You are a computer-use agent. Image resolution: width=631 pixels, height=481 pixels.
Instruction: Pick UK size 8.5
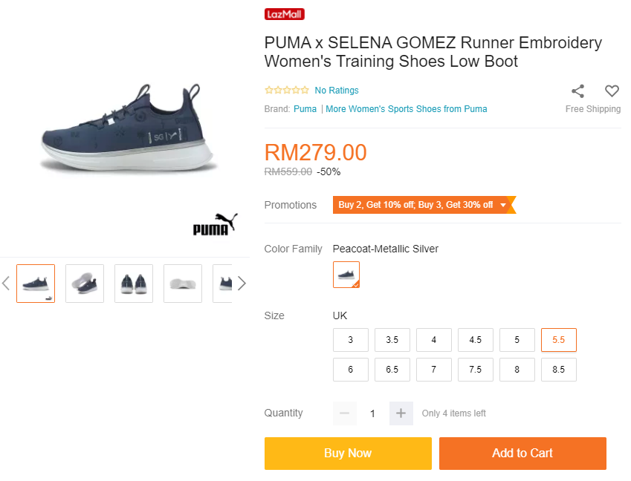click(558, 370)
